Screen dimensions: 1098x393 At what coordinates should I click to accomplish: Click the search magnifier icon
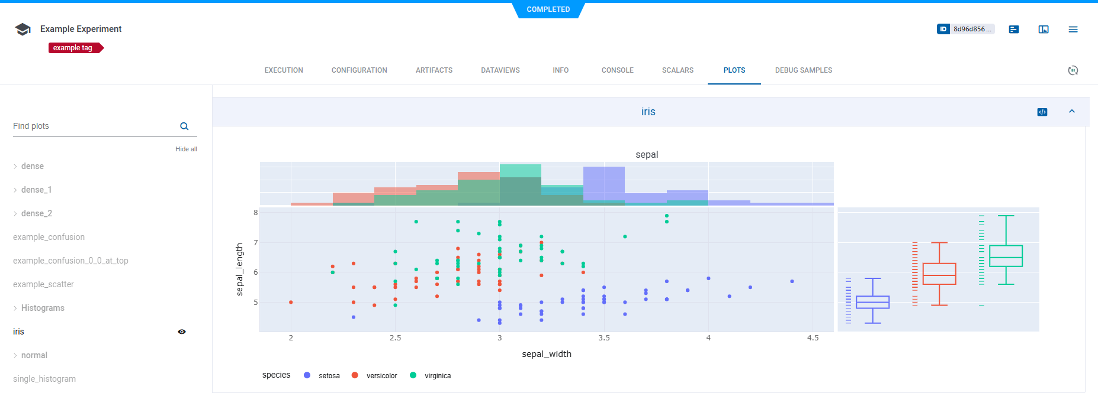pos(184,126)
